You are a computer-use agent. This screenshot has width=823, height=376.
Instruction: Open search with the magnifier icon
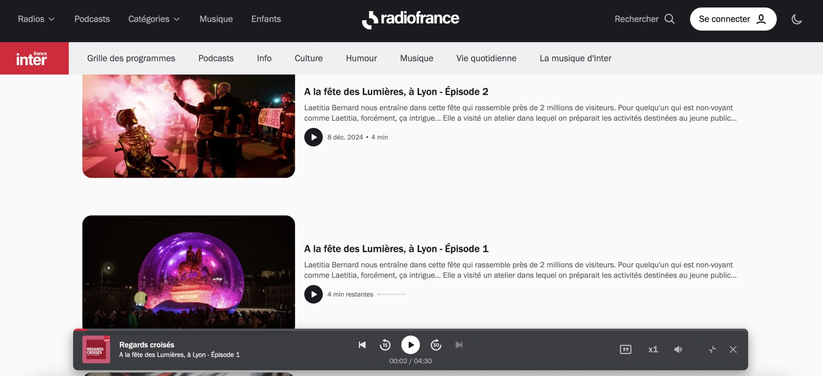pyautogui.click(x=670, y=19)
